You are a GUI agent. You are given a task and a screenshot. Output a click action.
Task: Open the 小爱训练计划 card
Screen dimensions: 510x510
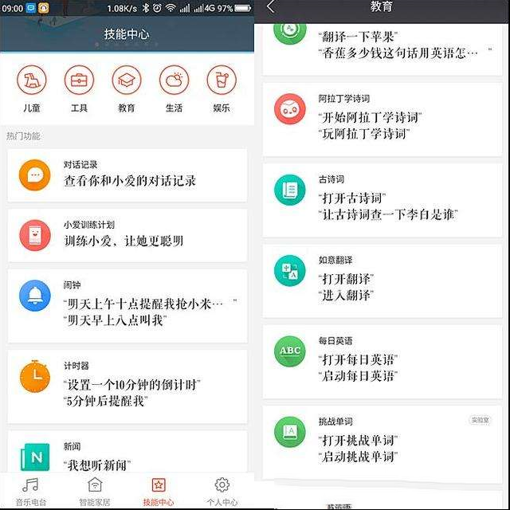127,236
